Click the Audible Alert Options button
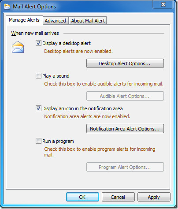Viewport: 178px width, 209px height. point(125,96)
